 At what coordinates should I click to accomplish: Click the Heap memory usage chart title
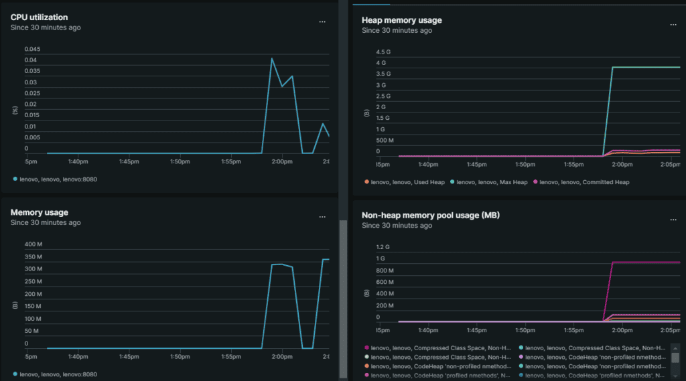[x=401, y=20]
